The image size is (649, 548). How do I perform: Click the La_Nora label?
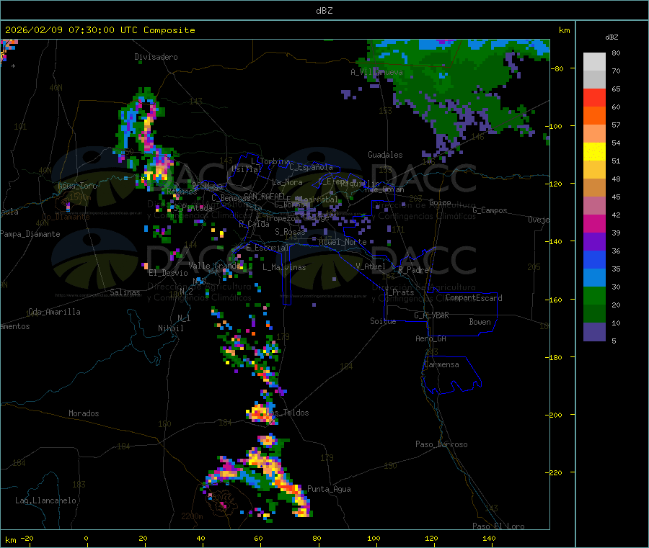(287, 182)
